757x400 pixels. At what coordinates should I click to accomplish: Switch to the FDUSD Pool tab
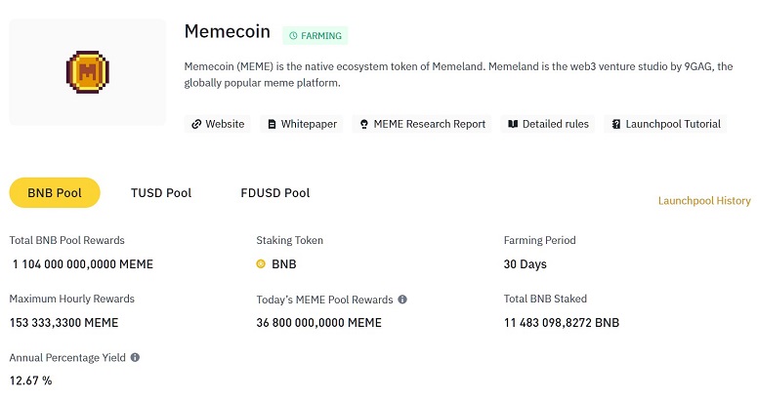275,193
